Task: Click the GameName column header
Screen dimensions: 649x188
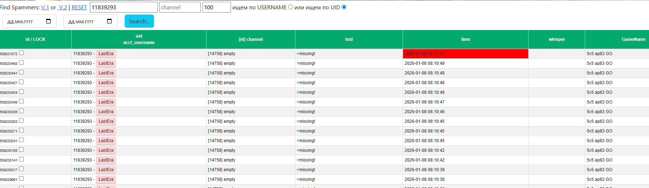Action: (x=633, y=39)
